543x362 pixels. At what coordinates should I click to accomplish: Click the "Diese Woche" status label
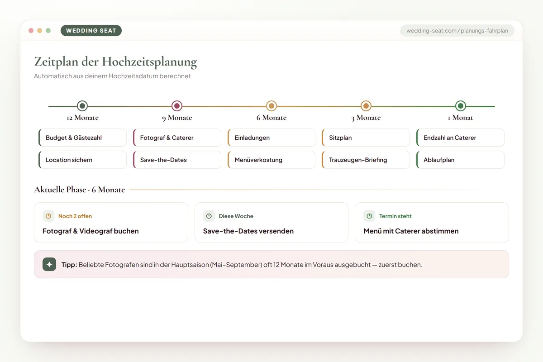pos(236,216)
